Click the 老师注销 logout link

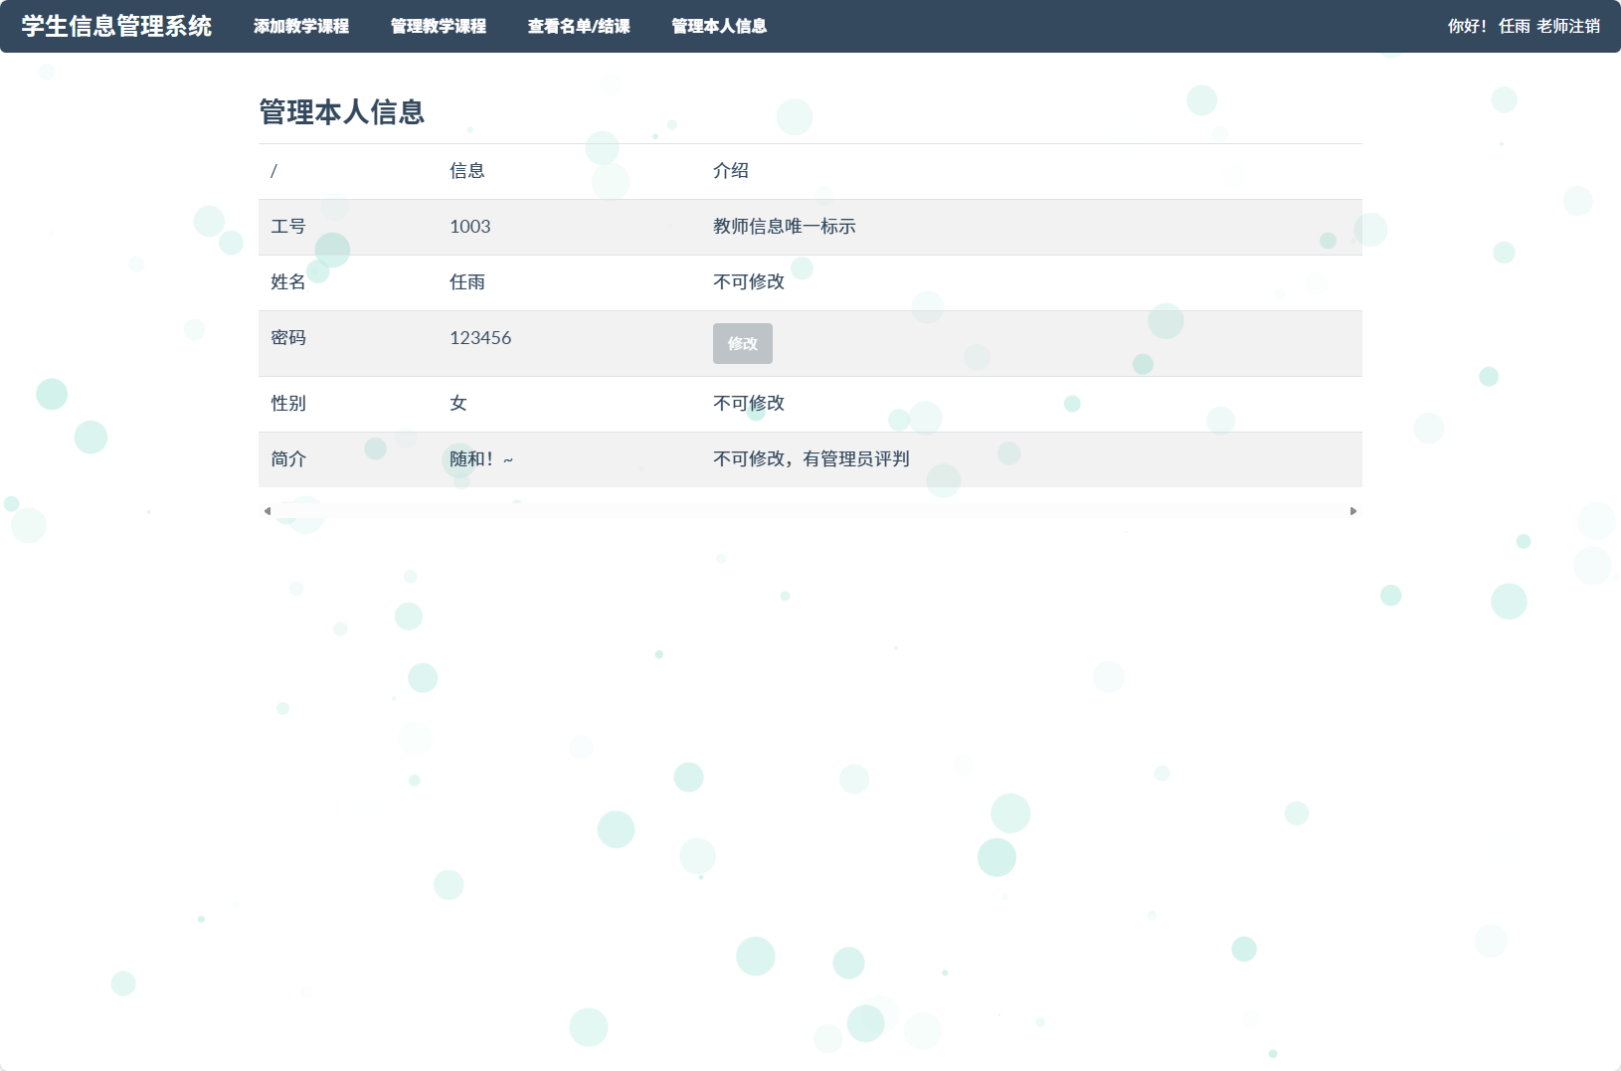[1569, 26]
